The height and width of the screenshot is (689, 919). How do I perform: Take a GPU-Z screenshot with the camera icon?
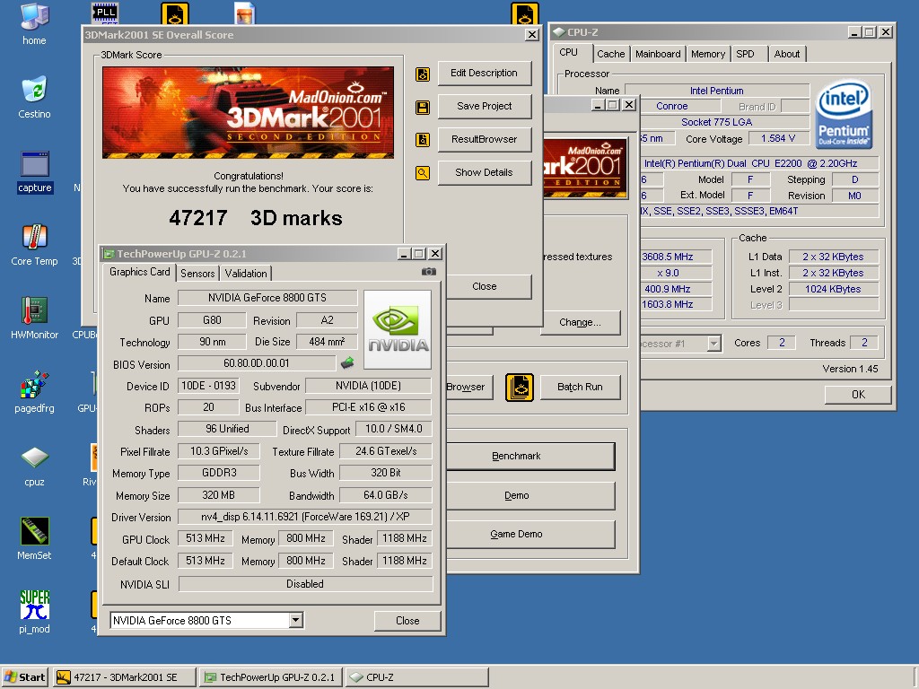pyautogui.click(x=429, y=272)
